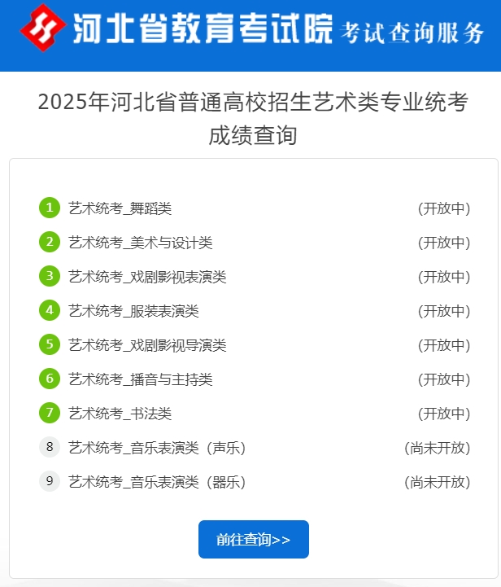501x587 pixels.
Task: Click the Hebei Education Examination Authority logo
Action: pos(43,28)
